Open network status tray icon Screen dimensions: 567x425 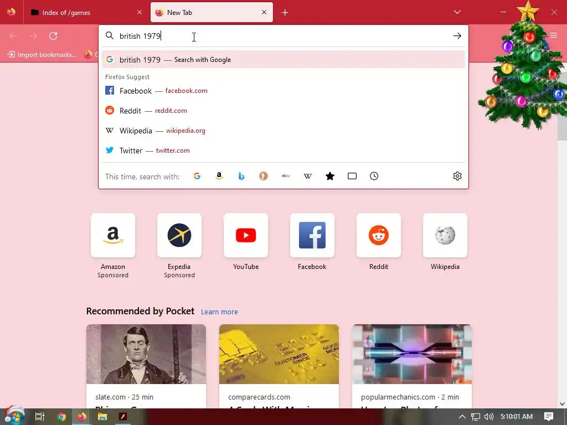coord(475,417)
